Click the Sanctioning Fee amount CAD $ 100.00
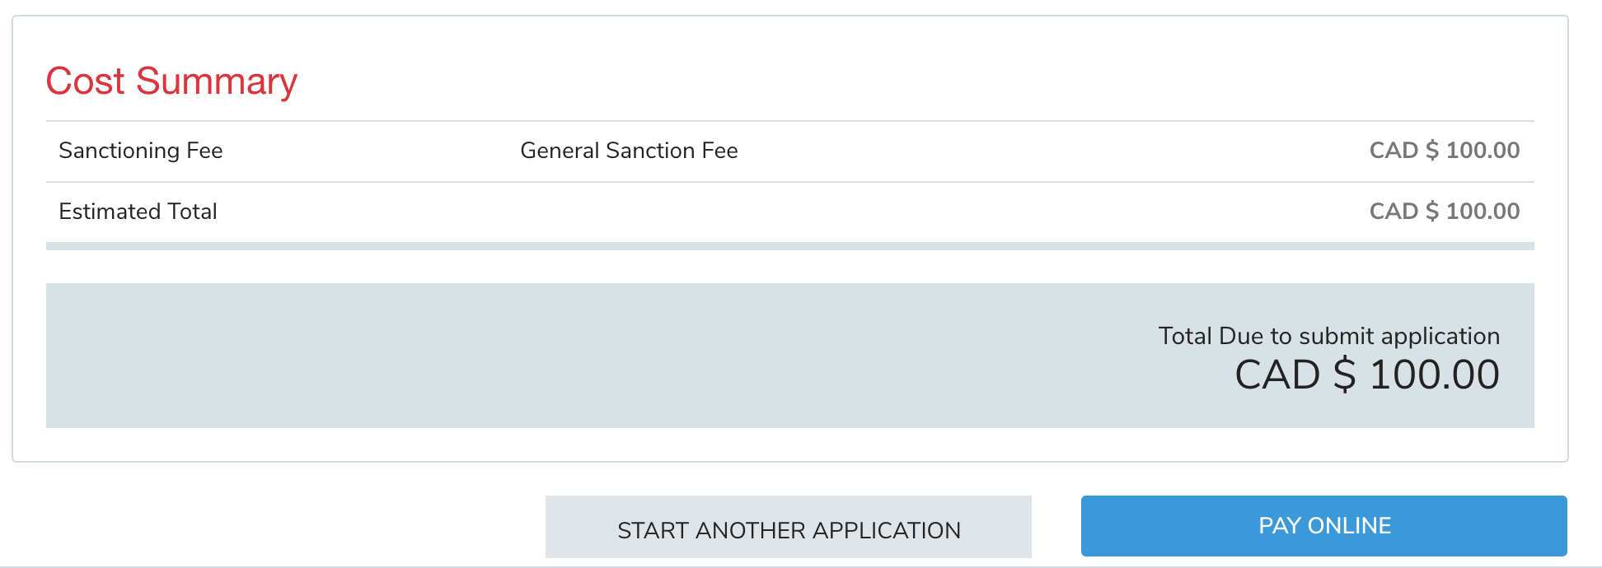 point(1444,151)
